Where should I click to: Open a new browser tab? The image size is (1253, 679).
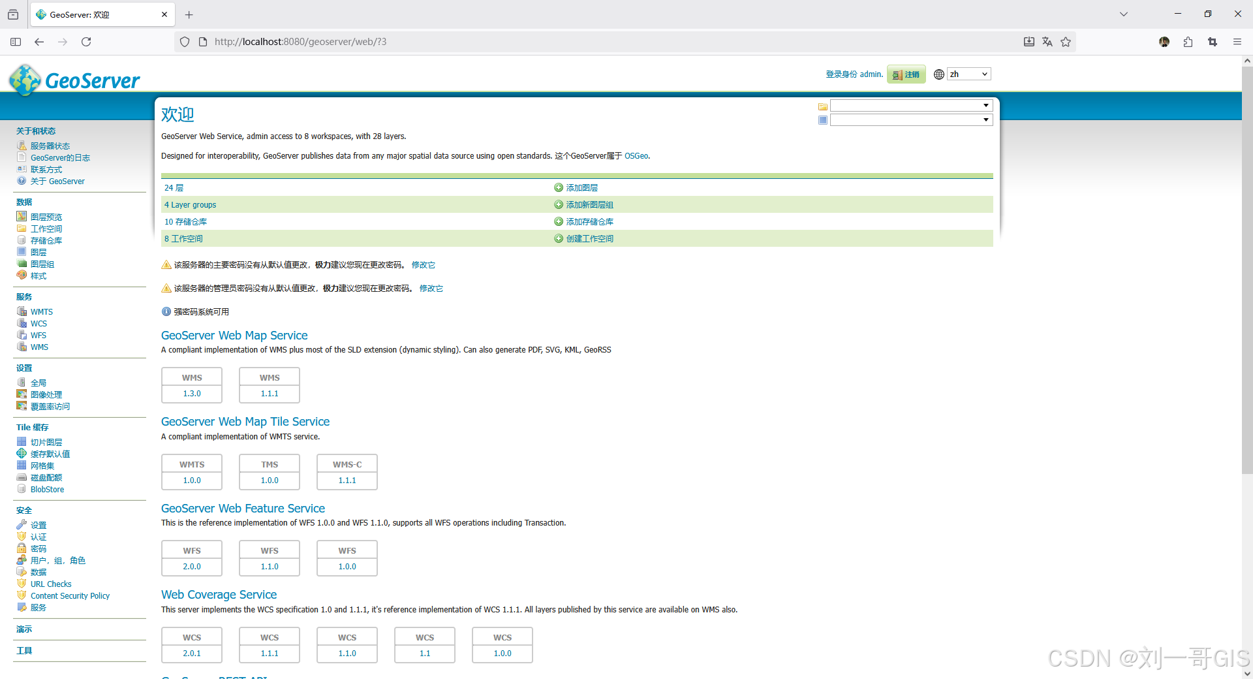pos(189,14)
